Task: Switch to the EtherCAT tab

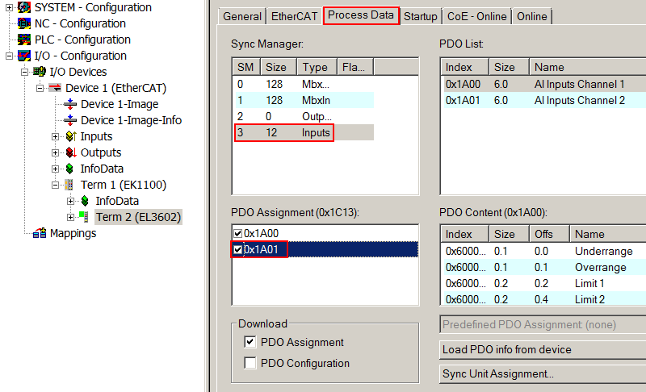Action: 294,16
